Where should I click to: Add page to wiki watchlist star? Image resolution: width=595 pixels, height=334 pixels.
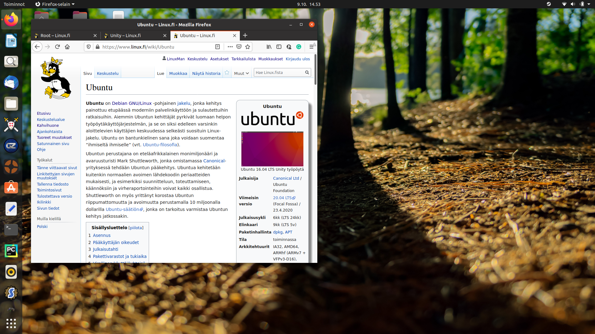pos(227,73)
